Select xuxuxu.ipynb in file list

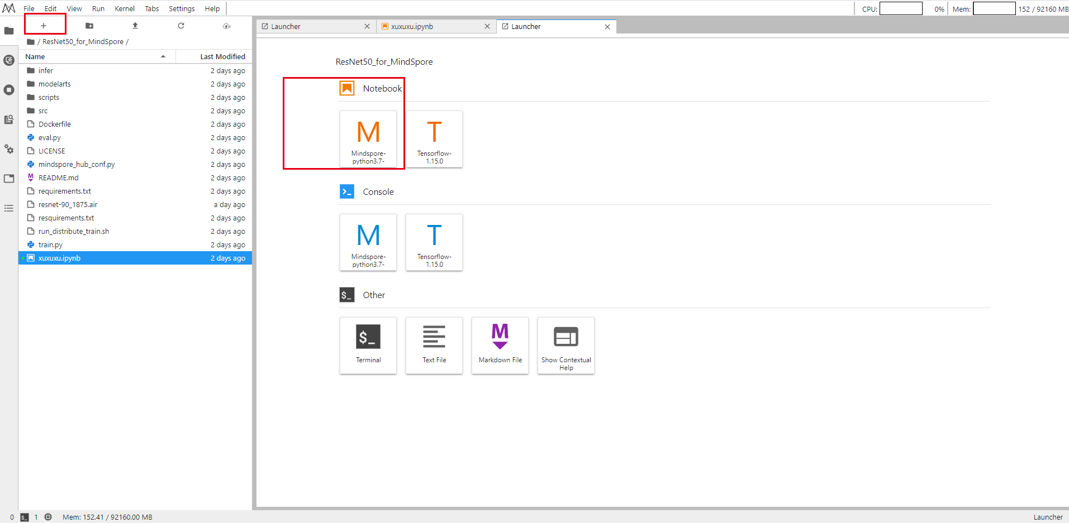(135, 258)
